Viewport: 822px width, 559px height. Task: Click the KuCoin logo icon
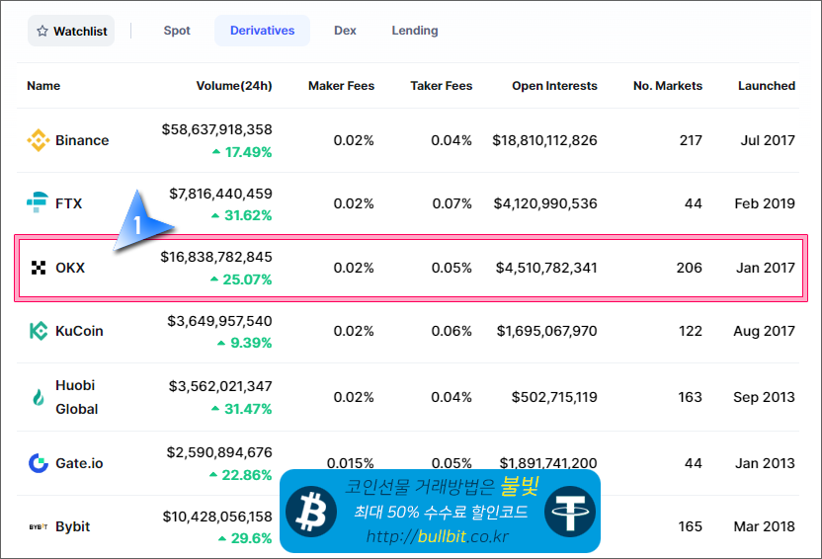pyautogui.click(x=39, y=331)
